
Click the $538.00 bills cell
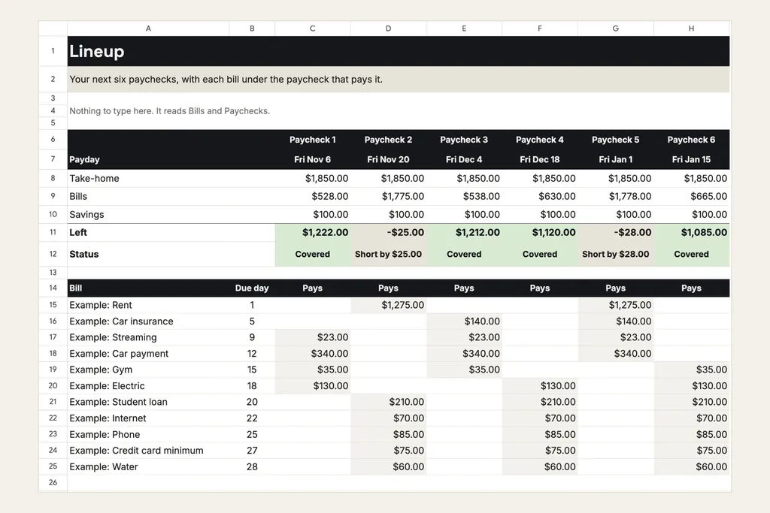click(464, 197)
